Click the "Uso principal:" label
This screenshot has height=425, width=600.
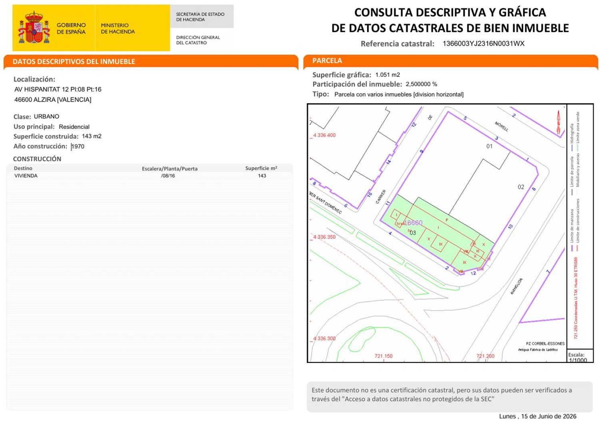pos(34,126)
